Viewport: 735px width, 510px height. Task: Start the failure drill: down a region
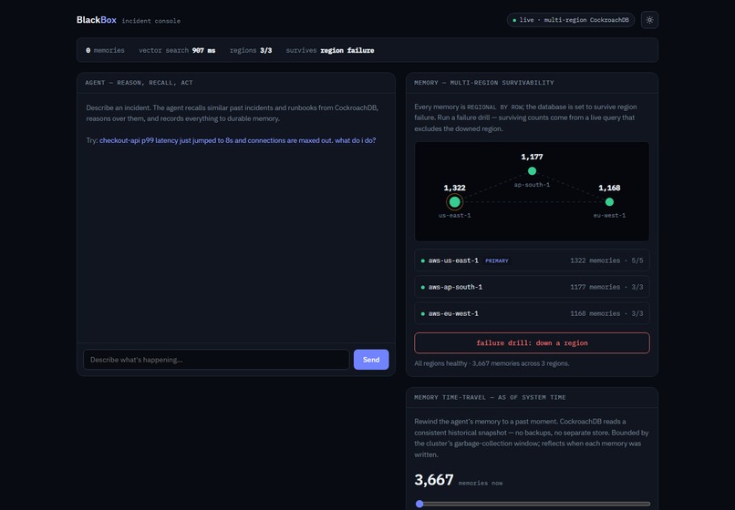click(x=532, y=342)
